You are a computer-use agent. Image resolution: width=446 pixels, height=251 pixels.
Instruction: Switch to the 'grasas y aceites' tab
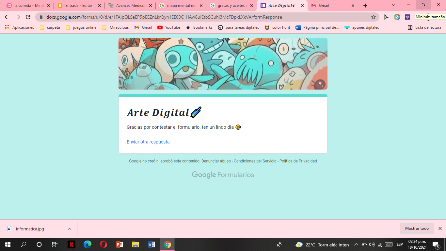pos(232,6)
